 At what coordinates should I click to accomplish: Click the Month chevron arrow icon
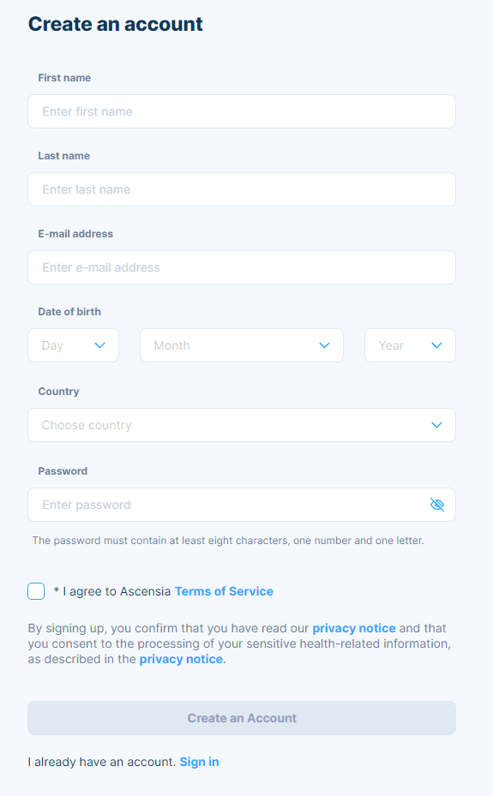click(x=324, y=345)
